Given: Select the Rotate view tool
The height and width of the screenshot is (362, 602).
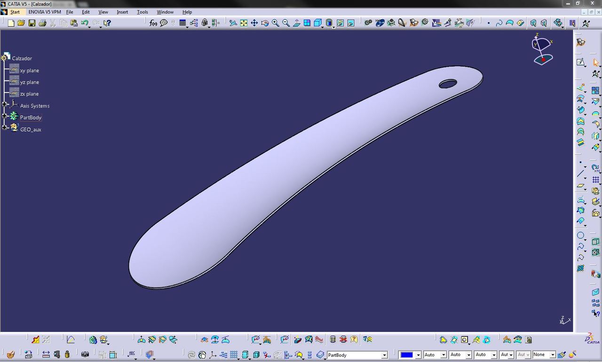Looking at the screenshot, I should 265,23.
